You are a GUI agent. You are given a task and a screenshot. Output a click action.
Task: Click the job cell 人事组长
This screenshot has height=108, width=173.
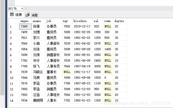53,95
